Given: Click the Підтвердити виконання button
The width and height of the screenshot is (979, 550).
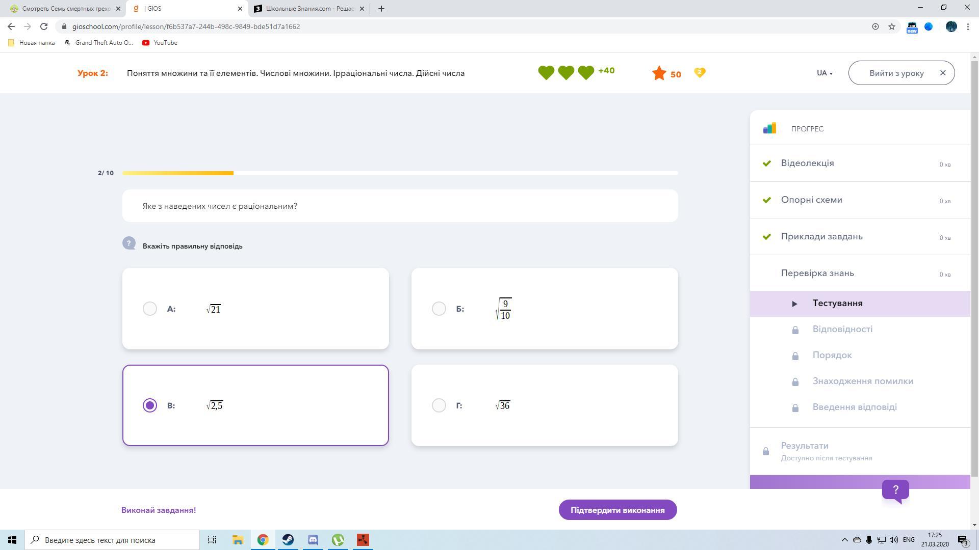Looking at the screenshot, I should click(617, 510).
